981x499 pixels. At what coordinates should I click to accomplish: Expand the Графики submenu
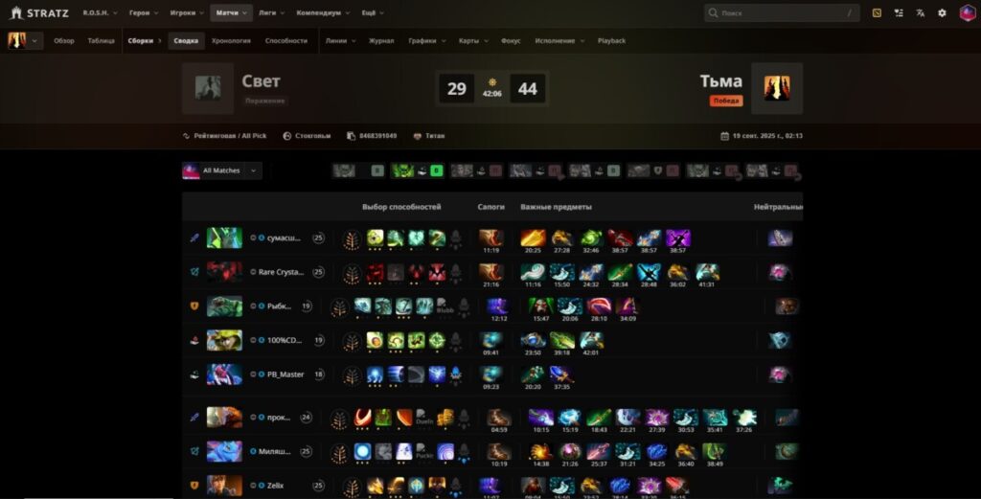427,40
